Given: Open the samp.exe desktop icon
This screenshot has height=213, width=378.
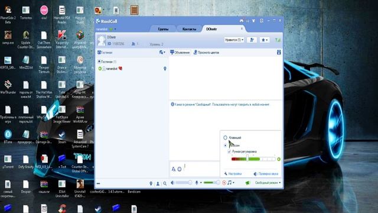Looking at the screenshot, I should [x=8, y=37].
